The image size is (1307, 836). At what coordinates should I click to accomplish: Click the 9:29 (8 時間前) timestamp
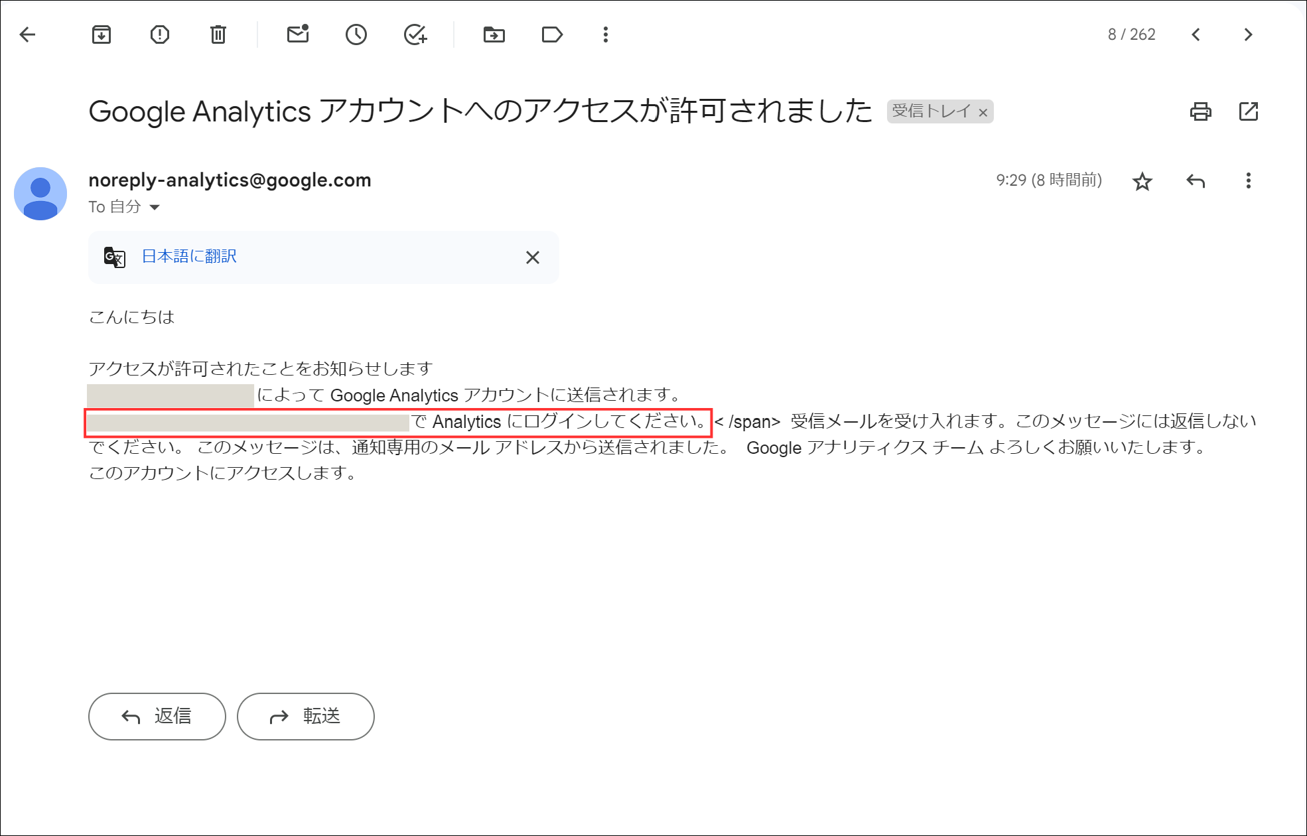coord(1049,180)
